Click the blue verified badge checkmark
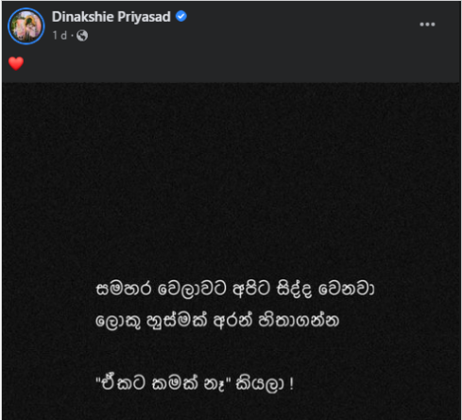 (x=181, y=16)
